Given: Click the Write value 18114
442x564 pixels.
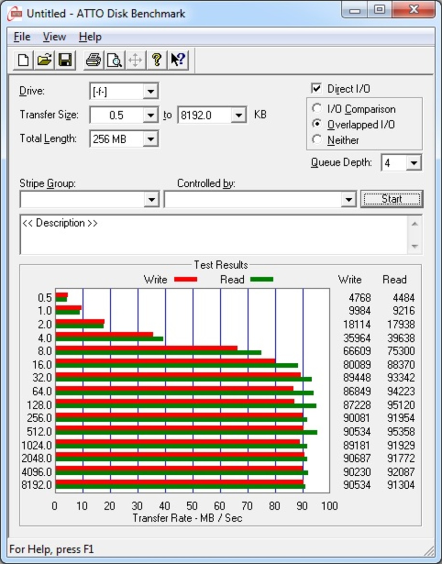Looking at the screenshot, I should click(x=357, y=324).
